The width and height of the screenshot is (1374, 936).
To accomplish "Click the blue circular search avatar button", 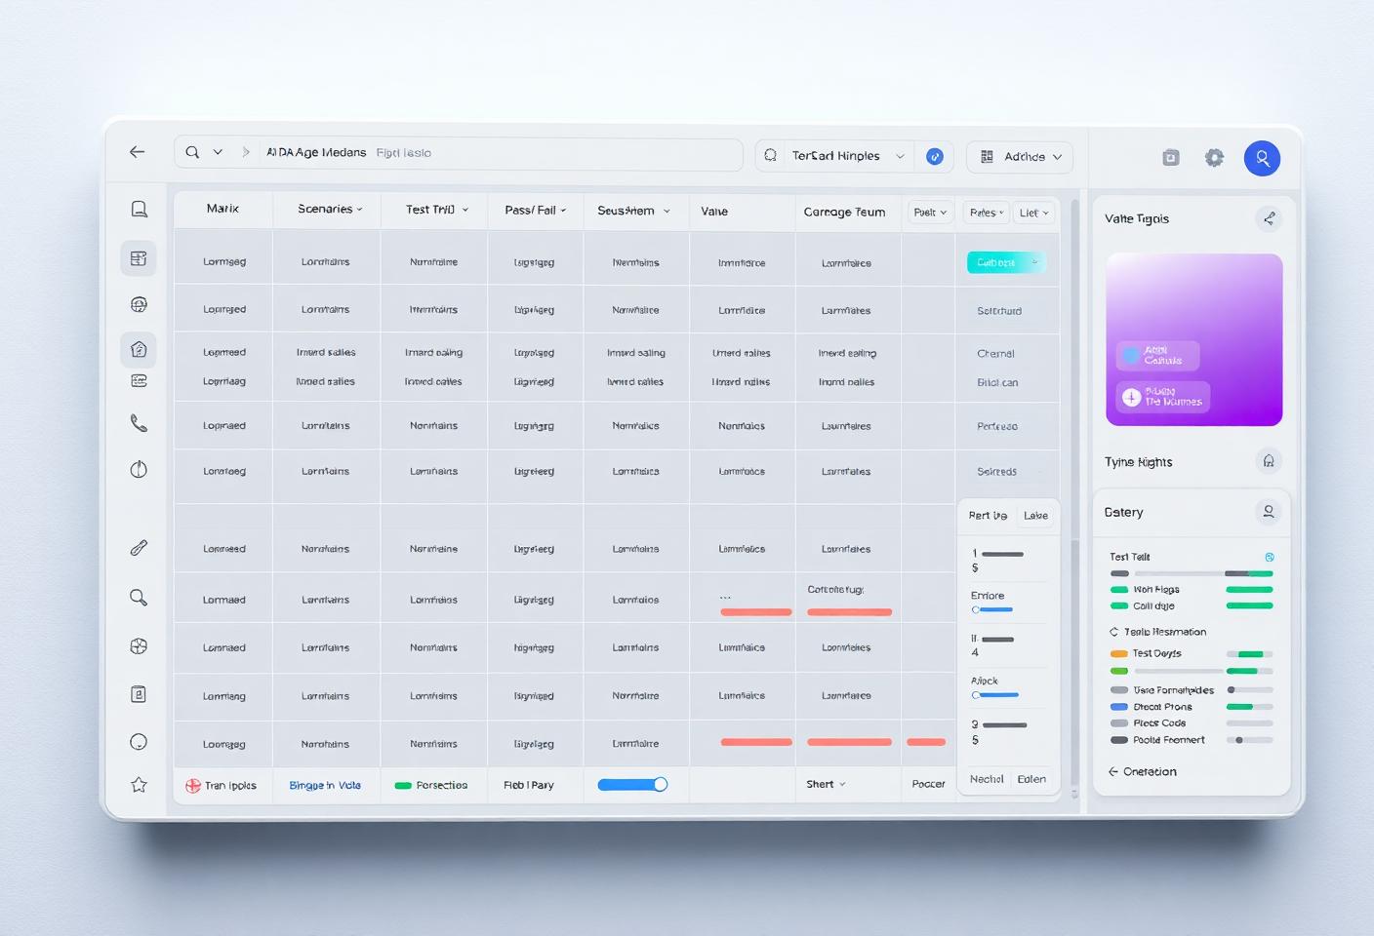I will [1262, 158].
